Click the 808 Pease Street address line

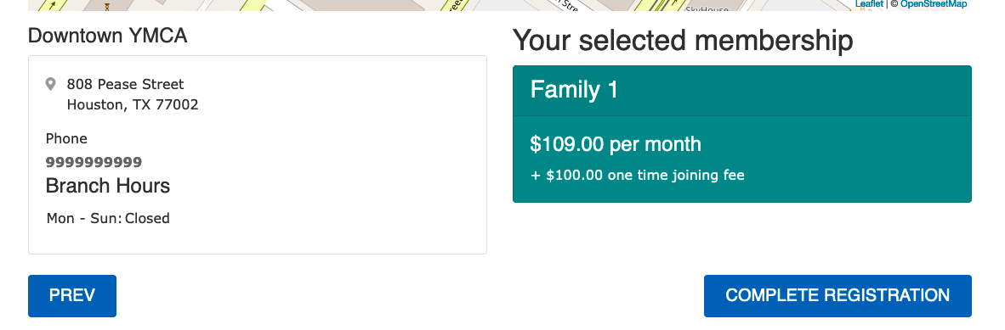pos(126,85)
